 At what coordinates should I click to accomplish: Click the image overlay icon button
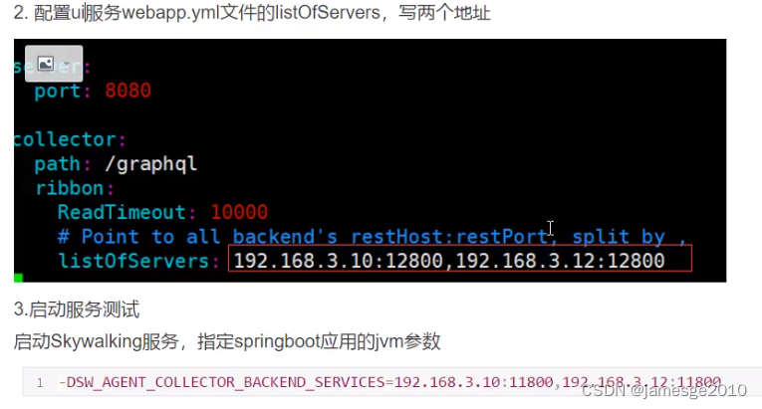(x=54, y=64)
